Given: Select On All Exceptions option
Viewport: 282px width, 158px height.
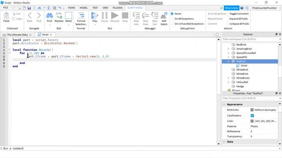Looking at the screenshot, I should 172,18.
